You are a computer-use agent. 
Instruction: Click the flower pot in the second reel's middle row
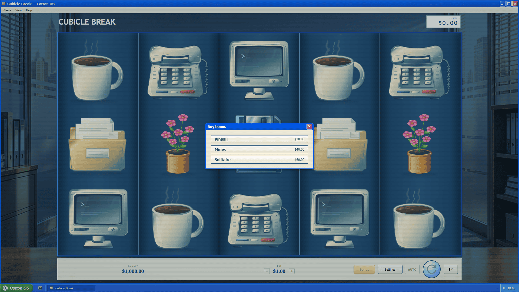click(x=178, y=144)
